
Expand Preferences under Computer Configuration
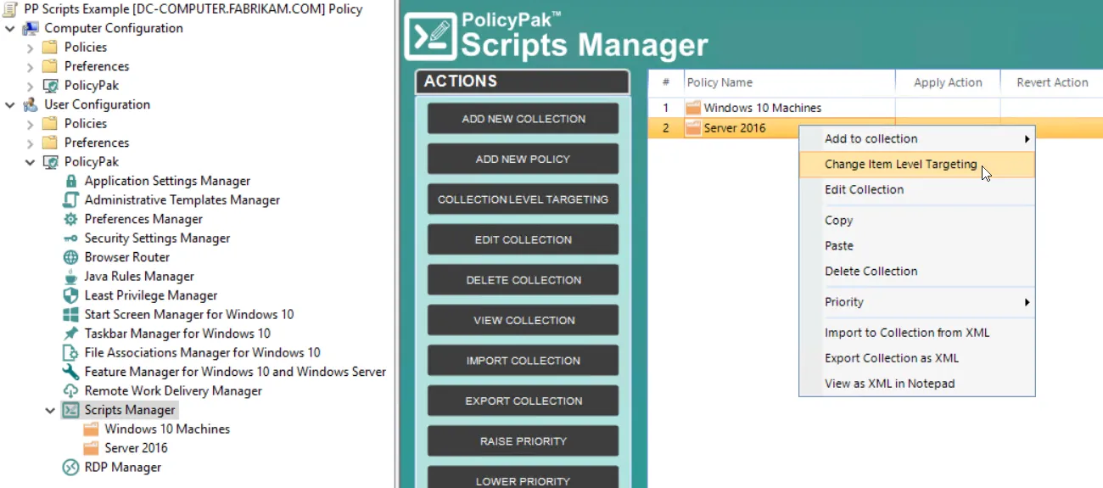coord(31,66)
